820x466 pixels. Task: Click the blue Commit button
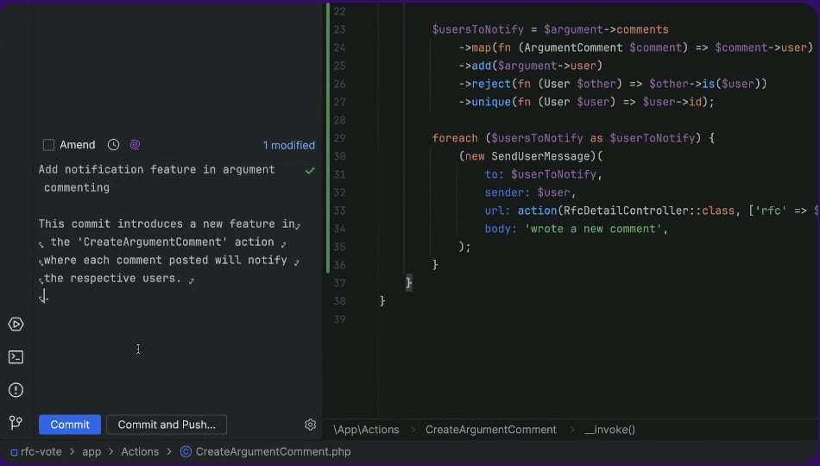tap(70, 425)
